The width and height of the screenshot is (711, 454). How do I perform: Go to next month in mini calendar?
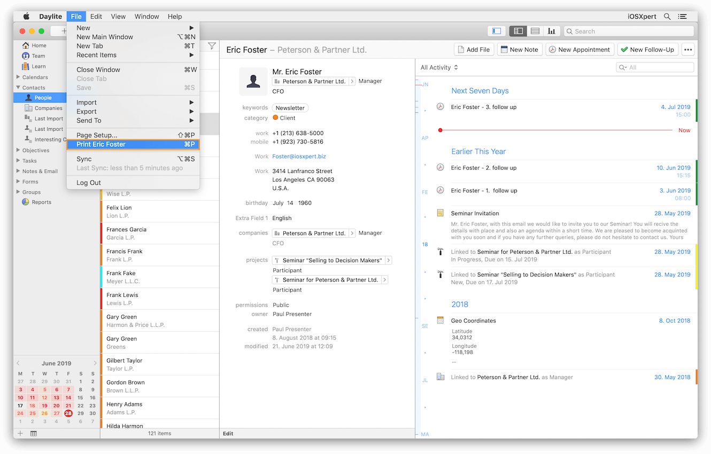tap(95, 363)
